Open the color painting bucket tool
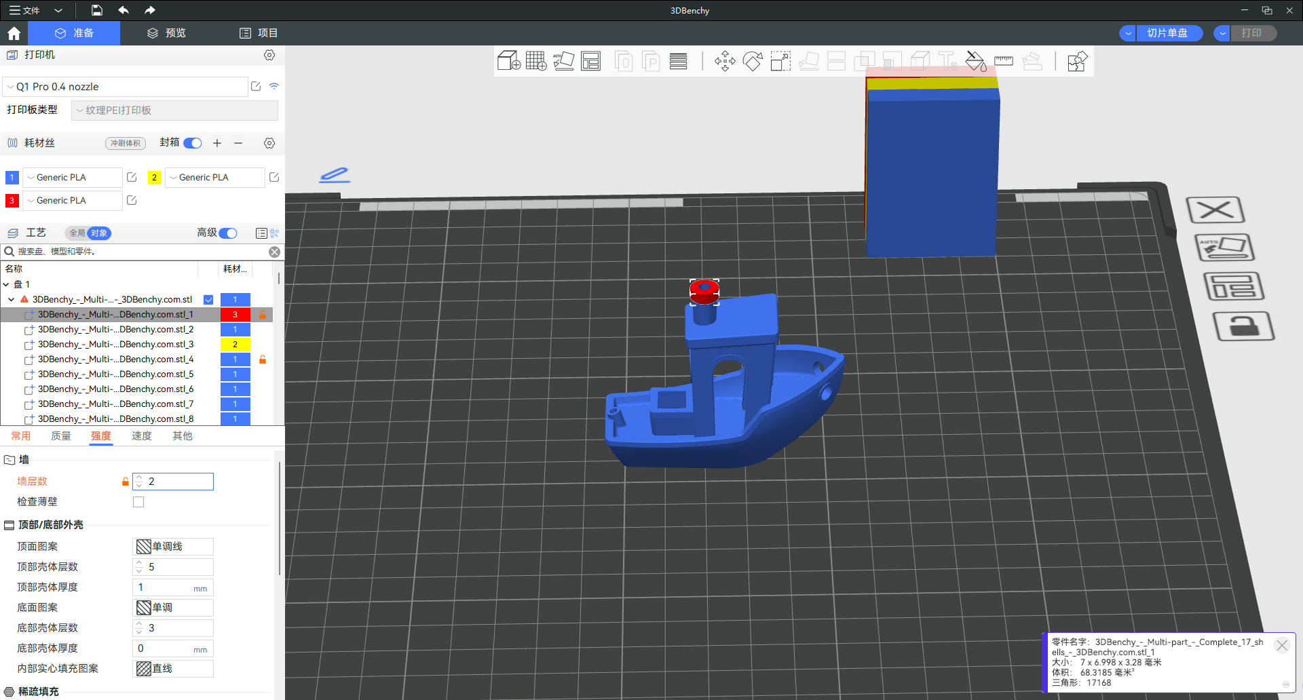 click(975, 61)
